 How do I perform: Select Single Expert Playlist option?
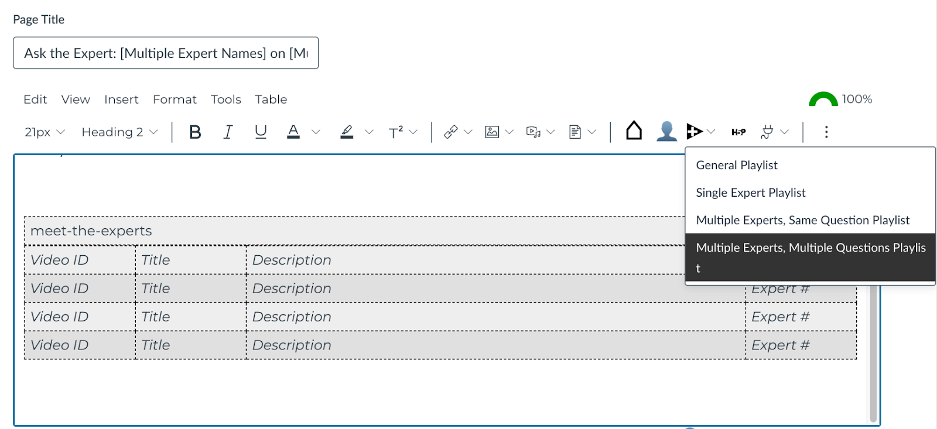[810, 193]
